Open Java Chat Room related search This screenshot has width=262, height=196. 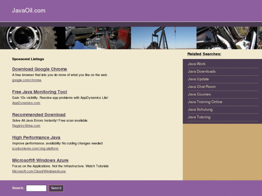(201, 87)
